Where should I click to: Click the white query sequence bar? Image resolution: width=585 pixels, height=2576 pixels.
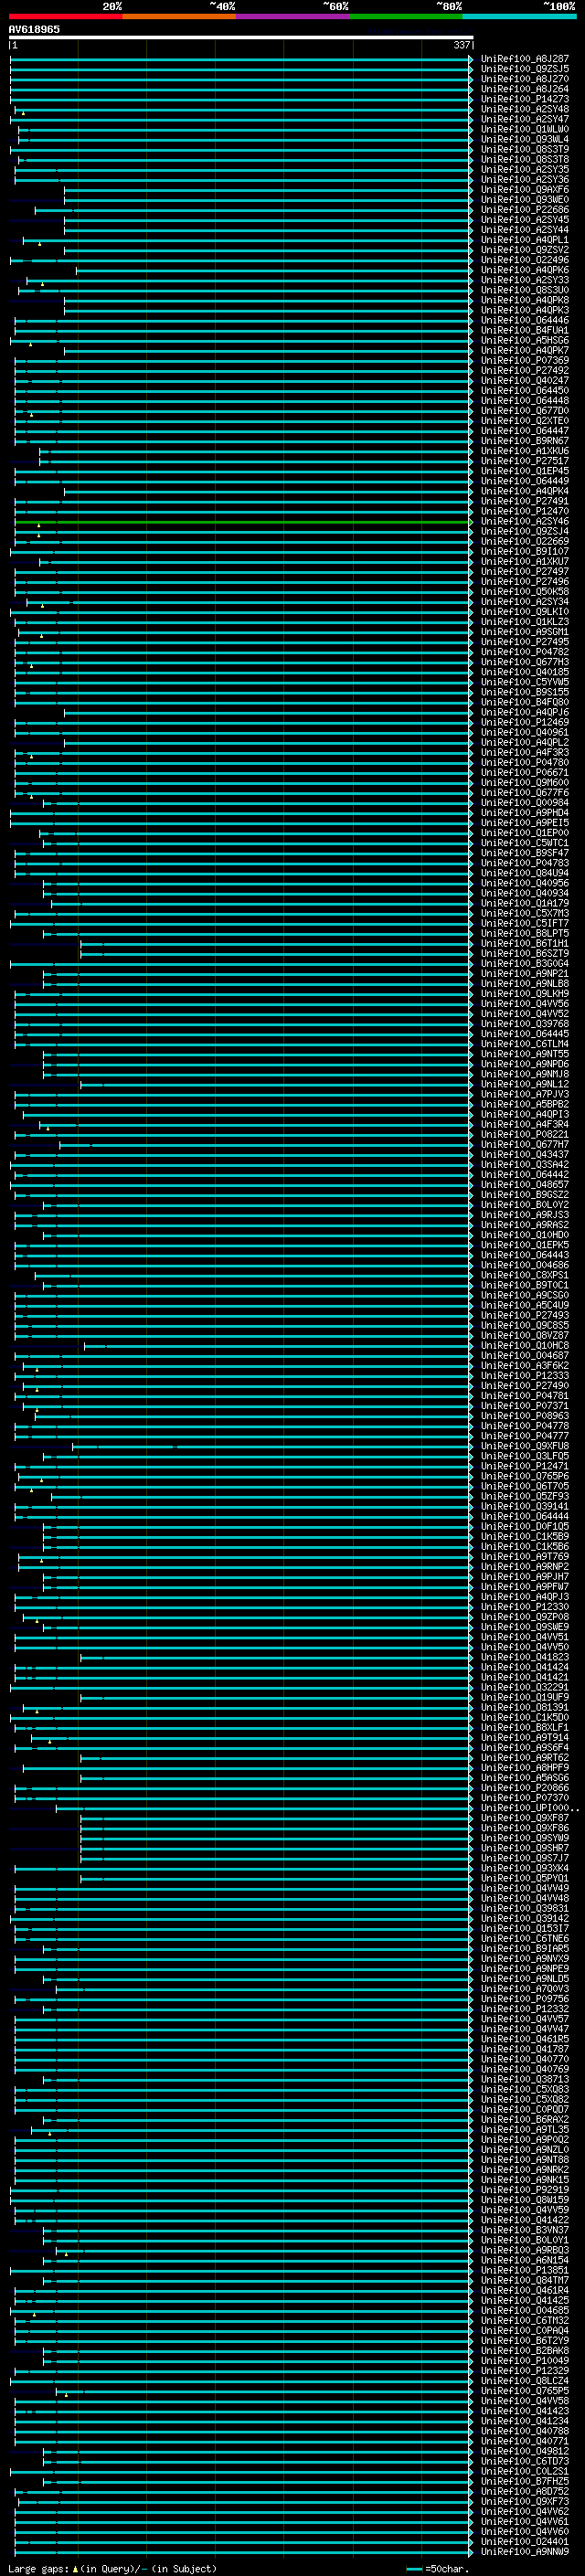point(241,37)
